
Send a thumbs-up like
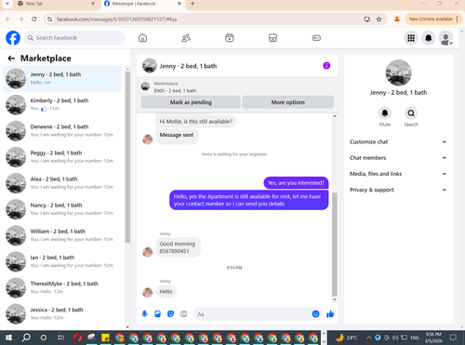330,314
